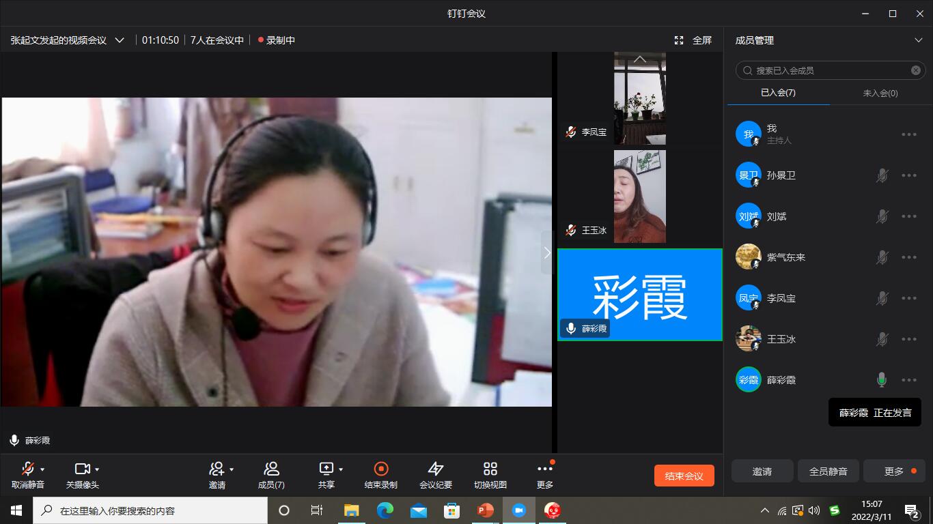Click the 7人在会议中 status text
933x524 pixels.
click(217, 40)
